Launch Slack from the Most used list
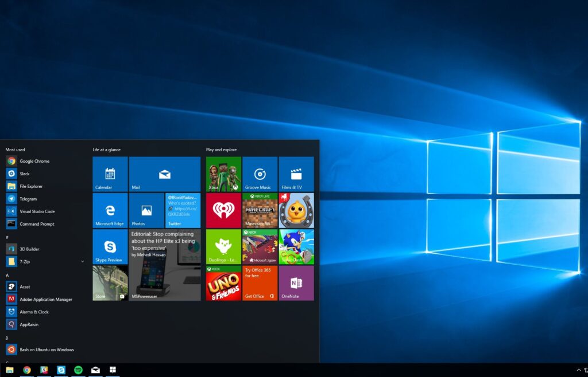Screen dimensions: 588x377 (45, 174)
